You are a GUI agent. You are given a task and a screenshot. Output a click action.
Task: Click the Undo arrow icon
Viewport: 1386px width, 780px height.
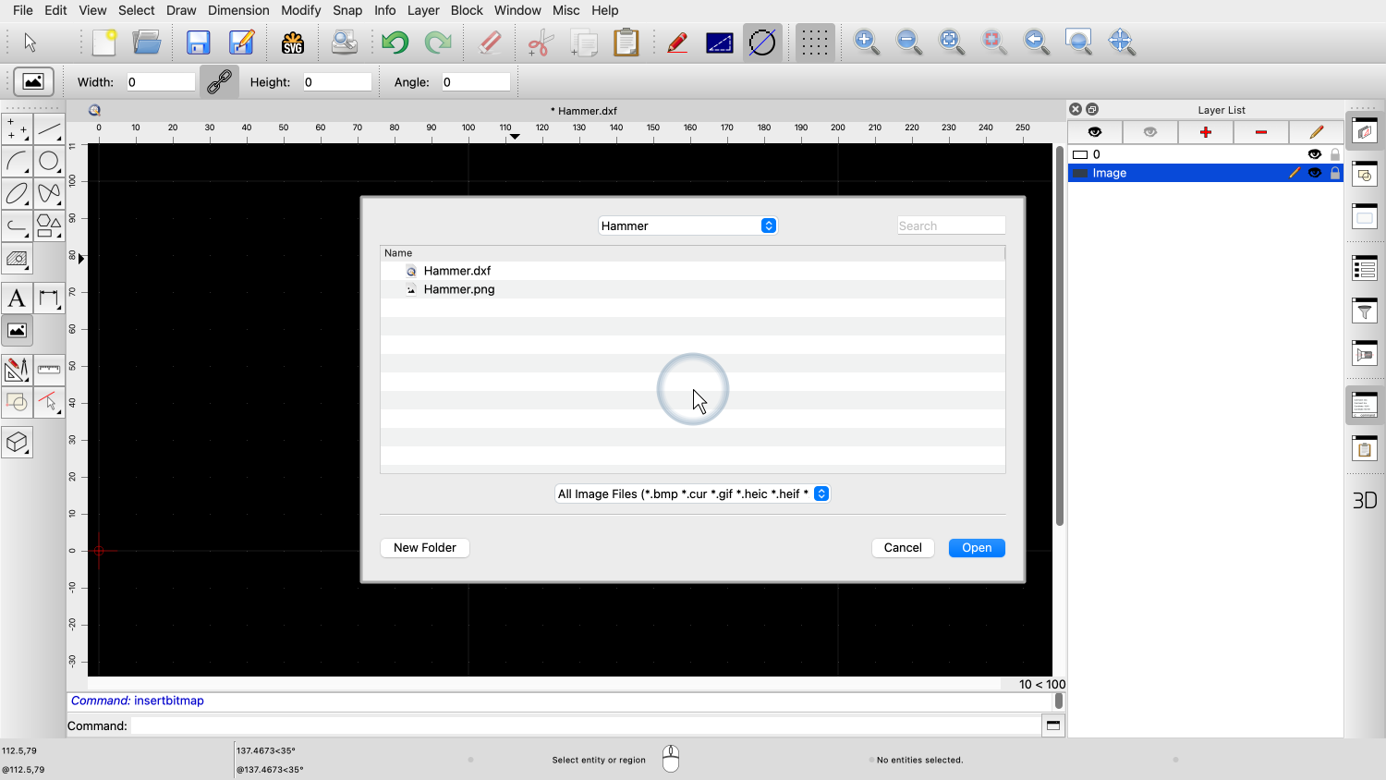395,43
